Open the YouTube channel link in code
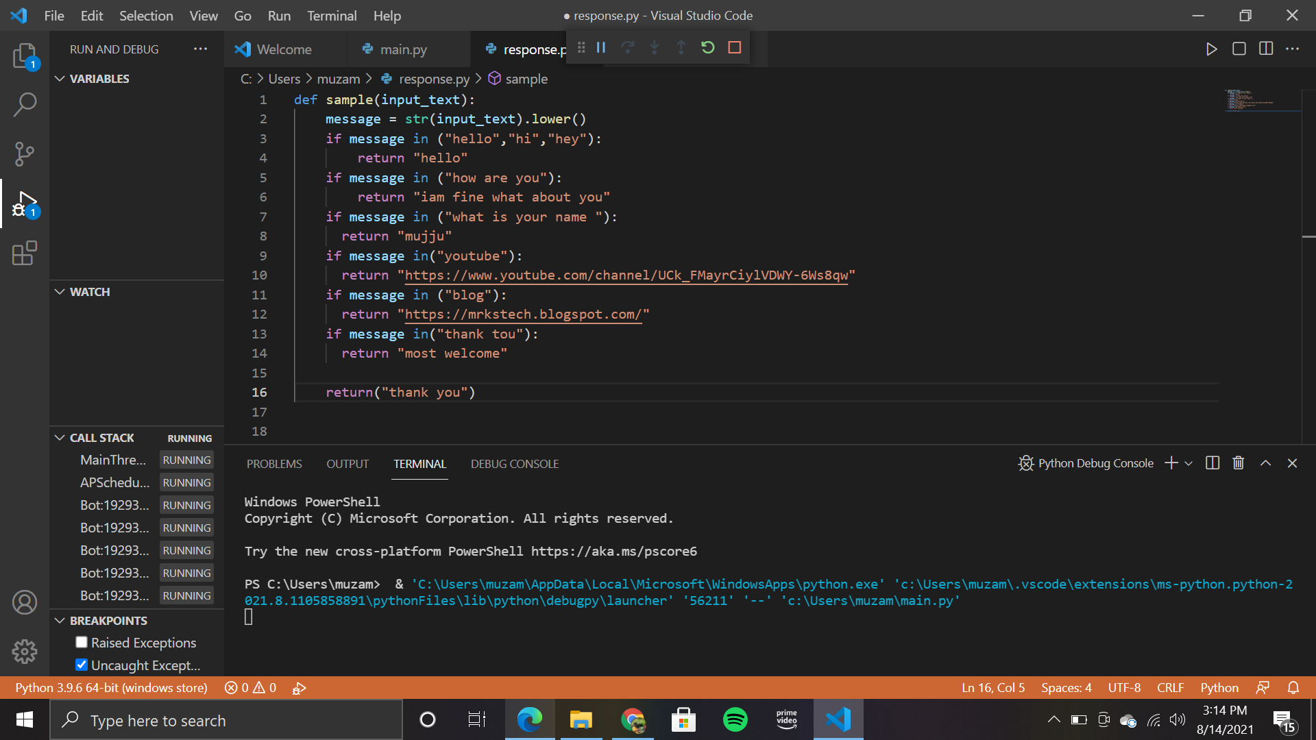Image resolution: width=1316 pixels, height=740 pixels. (x=626, y=275)
